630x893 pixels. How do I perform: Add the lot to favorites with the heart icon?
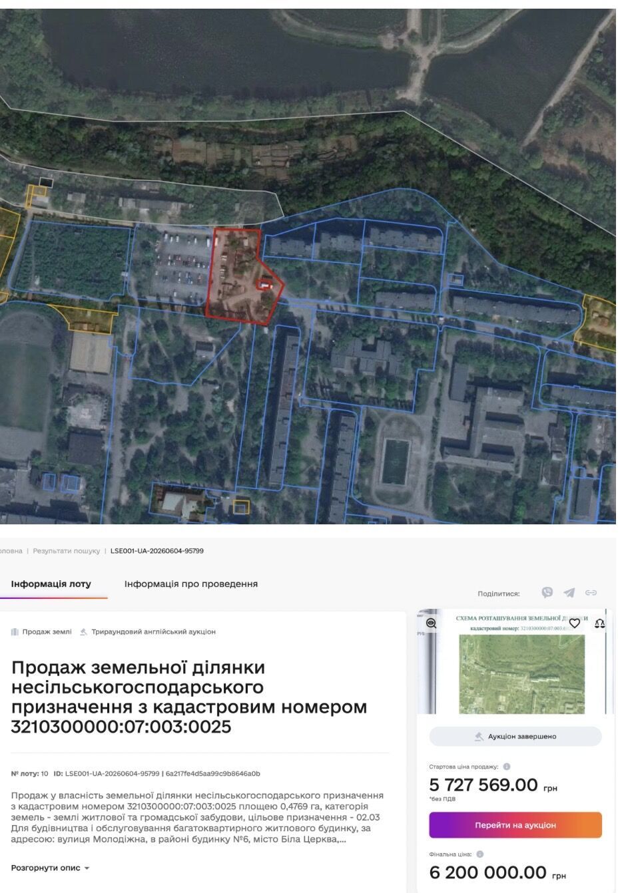pyautogui.click(x=574, y=624)
